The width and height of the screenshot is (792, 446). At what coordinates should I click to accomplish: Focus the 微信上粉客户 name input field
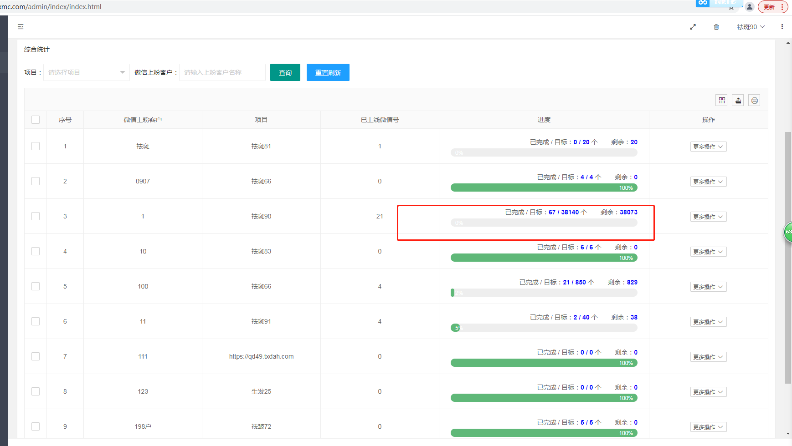(222, 72)
